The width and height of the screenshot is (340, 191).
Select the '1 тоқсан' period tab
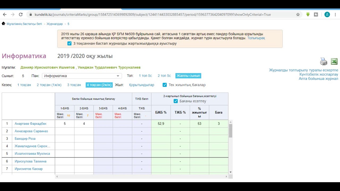[x=24, y=85]
